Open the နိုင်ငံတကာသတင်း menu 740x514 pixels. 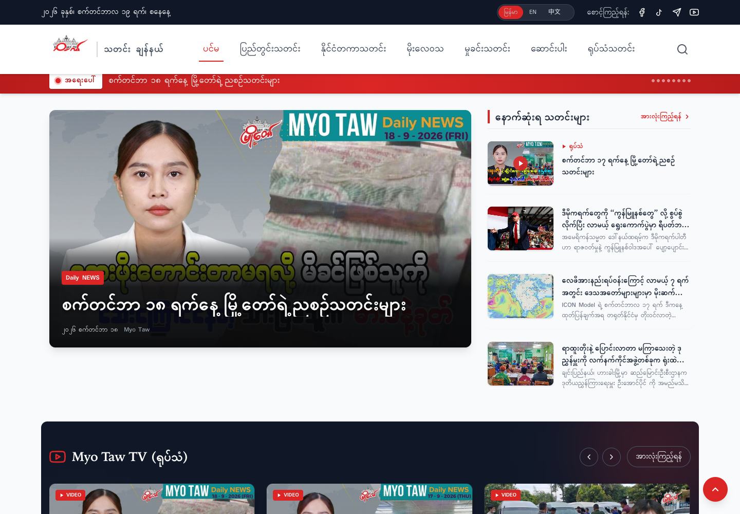(x=354, y=49)
